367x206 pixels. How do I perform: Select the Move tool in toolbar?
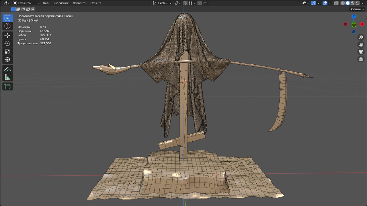coord(7,35)
